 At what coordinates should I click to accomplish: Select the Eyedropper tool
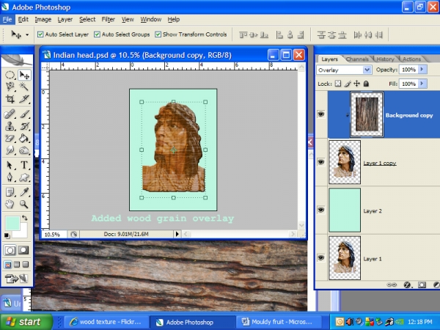point(24,192)
